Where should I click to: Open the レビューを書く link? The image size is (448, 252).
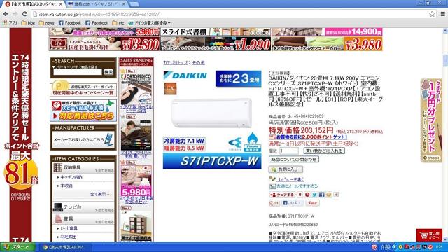[x=291, y=179]
